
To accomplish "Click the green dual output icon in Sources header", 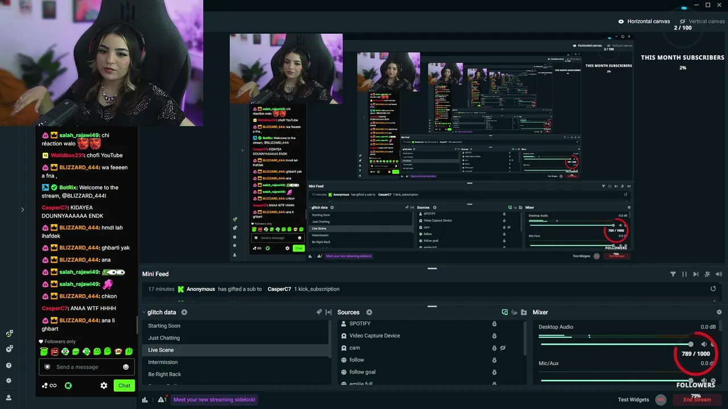I will click(x=504, y=312).
